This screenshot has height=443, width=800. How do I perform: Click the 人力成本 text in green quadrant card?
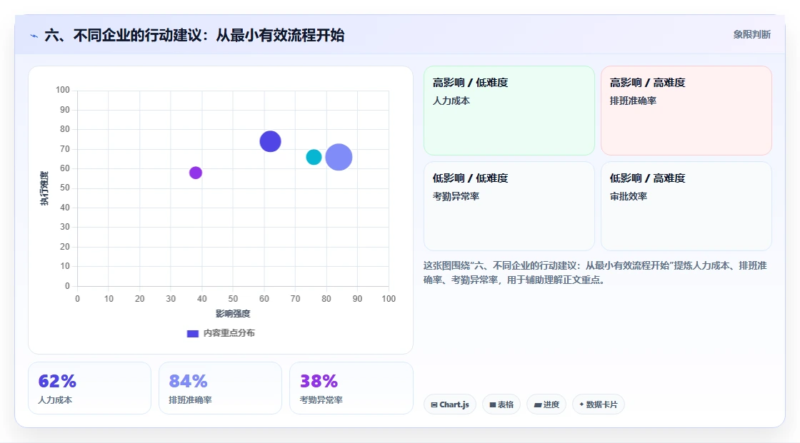coord(451,101)
